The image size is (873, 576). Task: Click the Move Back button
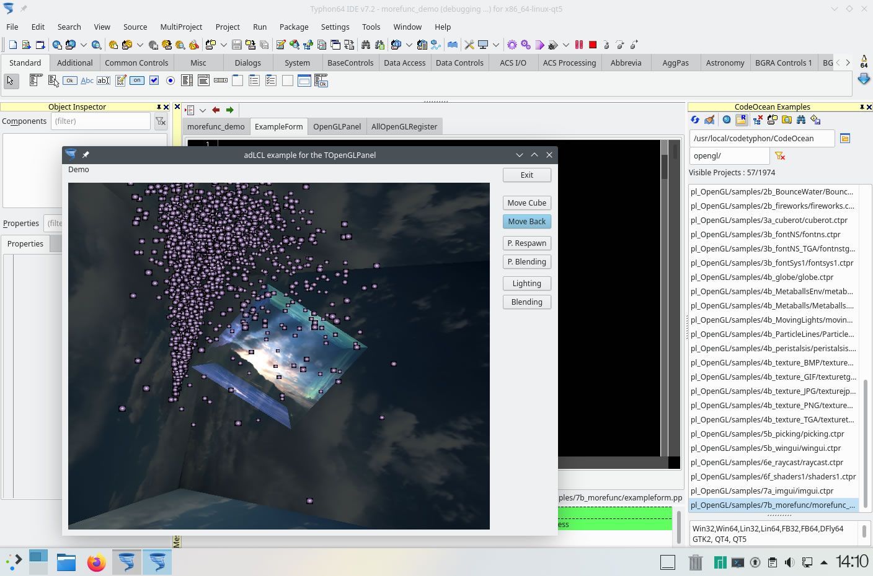coord(527,222)
